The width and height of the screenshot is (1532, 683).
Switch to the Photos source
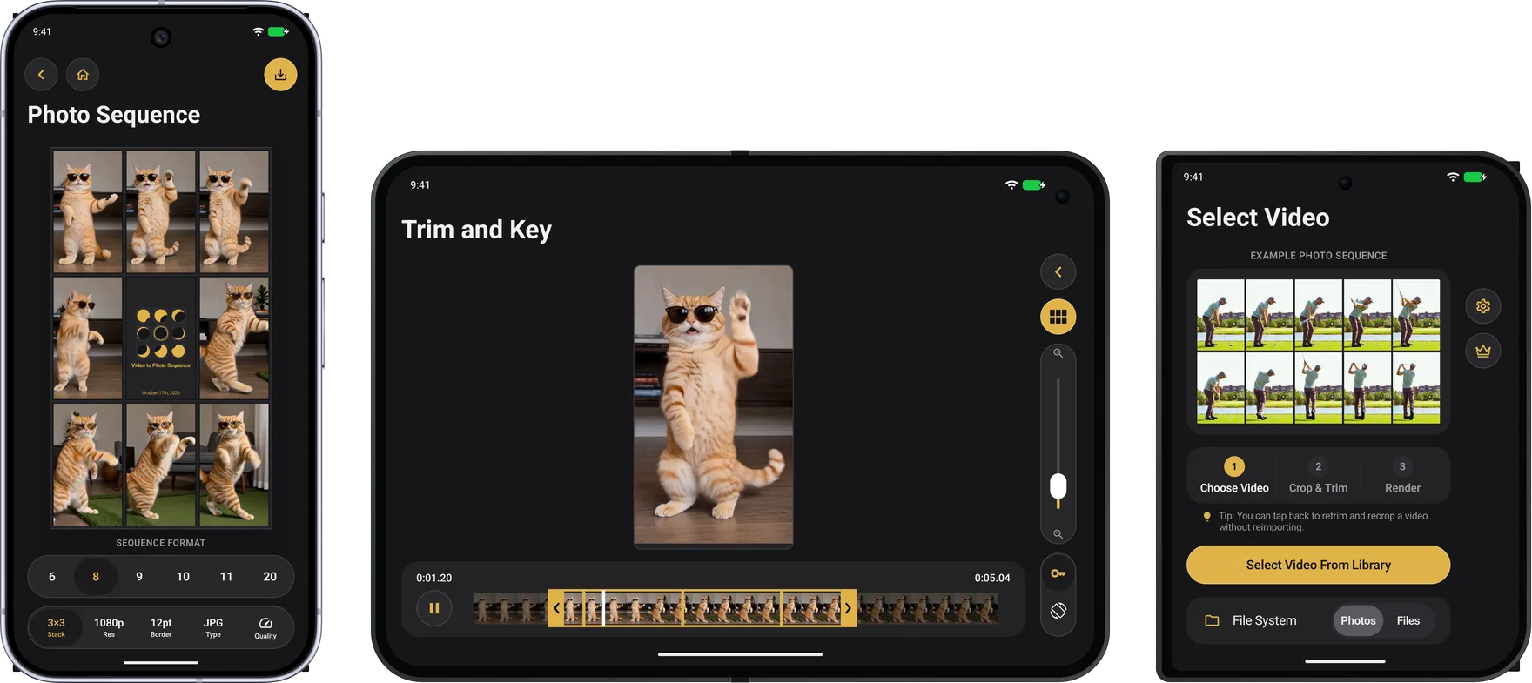point(1358,620)
